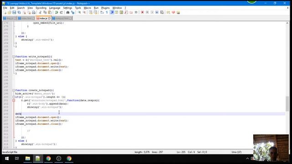Viewport: 292px width, 164px height.
Task: Open the Tools menu
Action: 78,8
